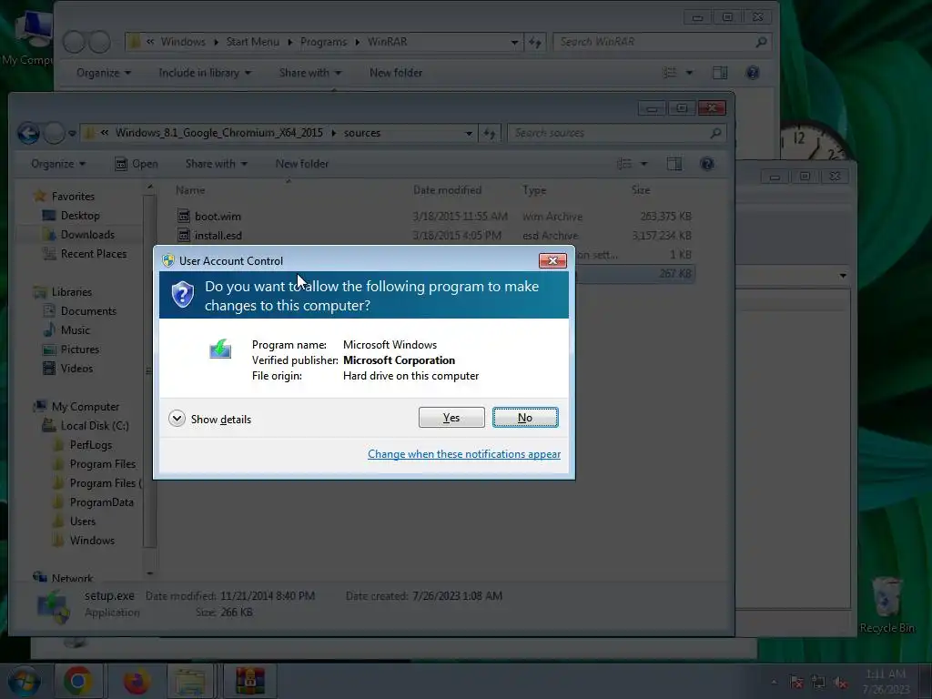Click New folder in sources window
This screenshot has width=932, height=699.
(x=301, y=164)
